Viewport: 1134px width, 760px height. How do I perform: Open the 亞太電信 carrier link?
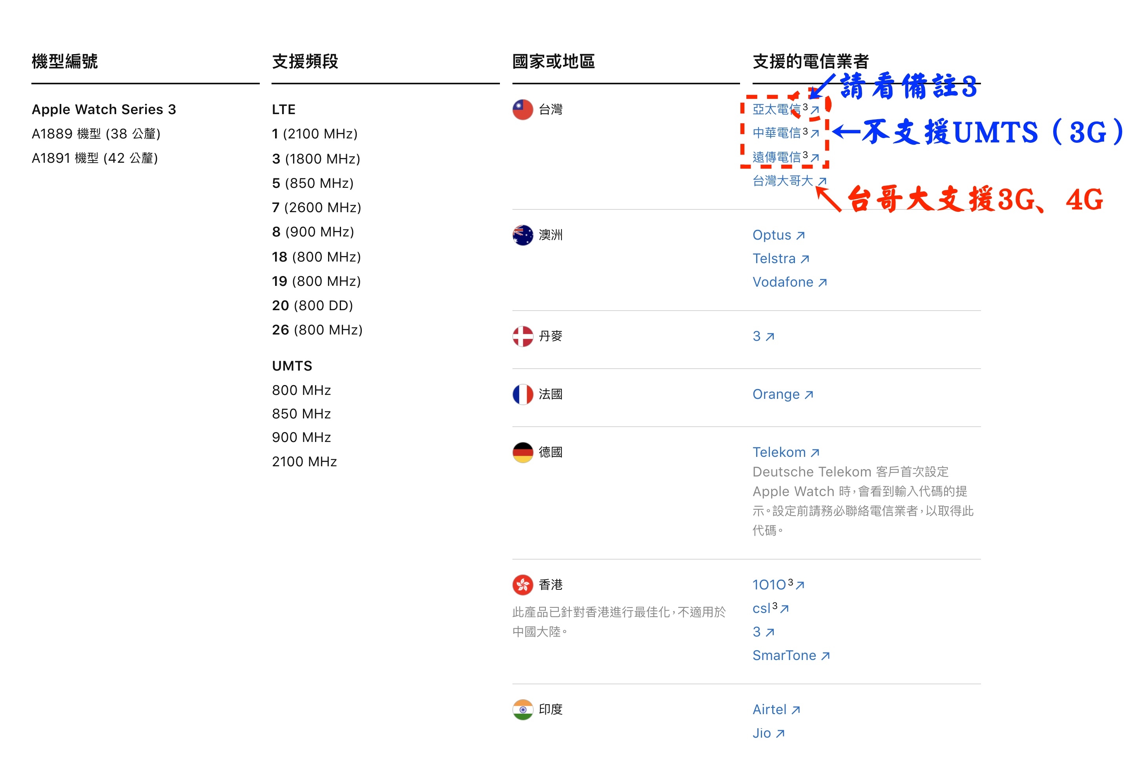pos(785,109)
